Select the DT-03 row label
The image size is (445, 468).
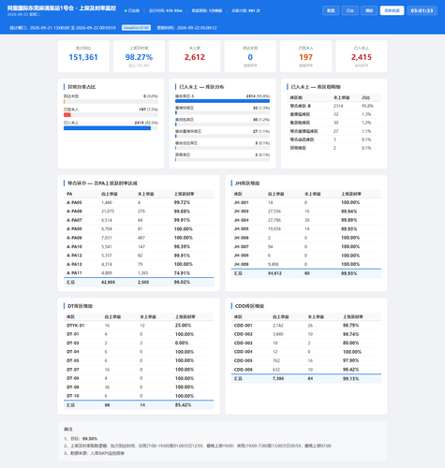pos(73,343)
